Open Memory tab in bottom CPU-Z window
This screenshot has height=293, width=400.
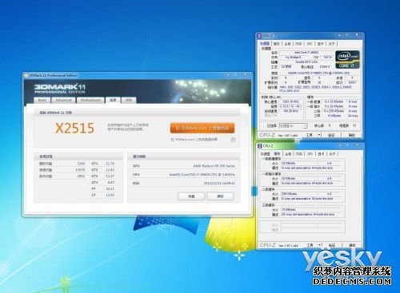point(299,154)
